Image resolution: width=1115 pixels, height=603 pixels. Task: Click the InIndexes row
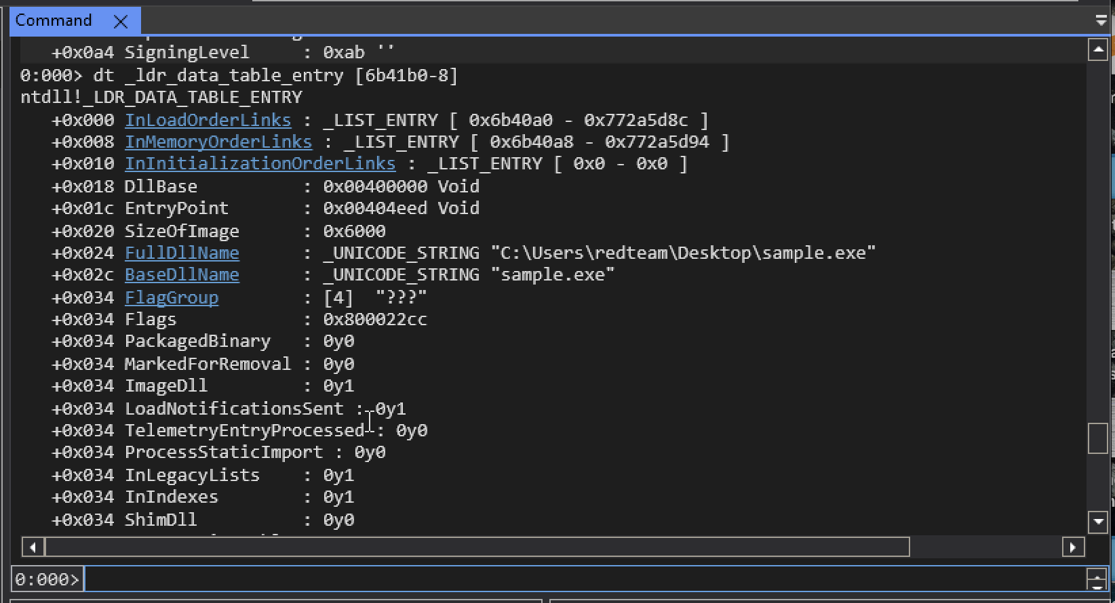[x=203, y=497]
